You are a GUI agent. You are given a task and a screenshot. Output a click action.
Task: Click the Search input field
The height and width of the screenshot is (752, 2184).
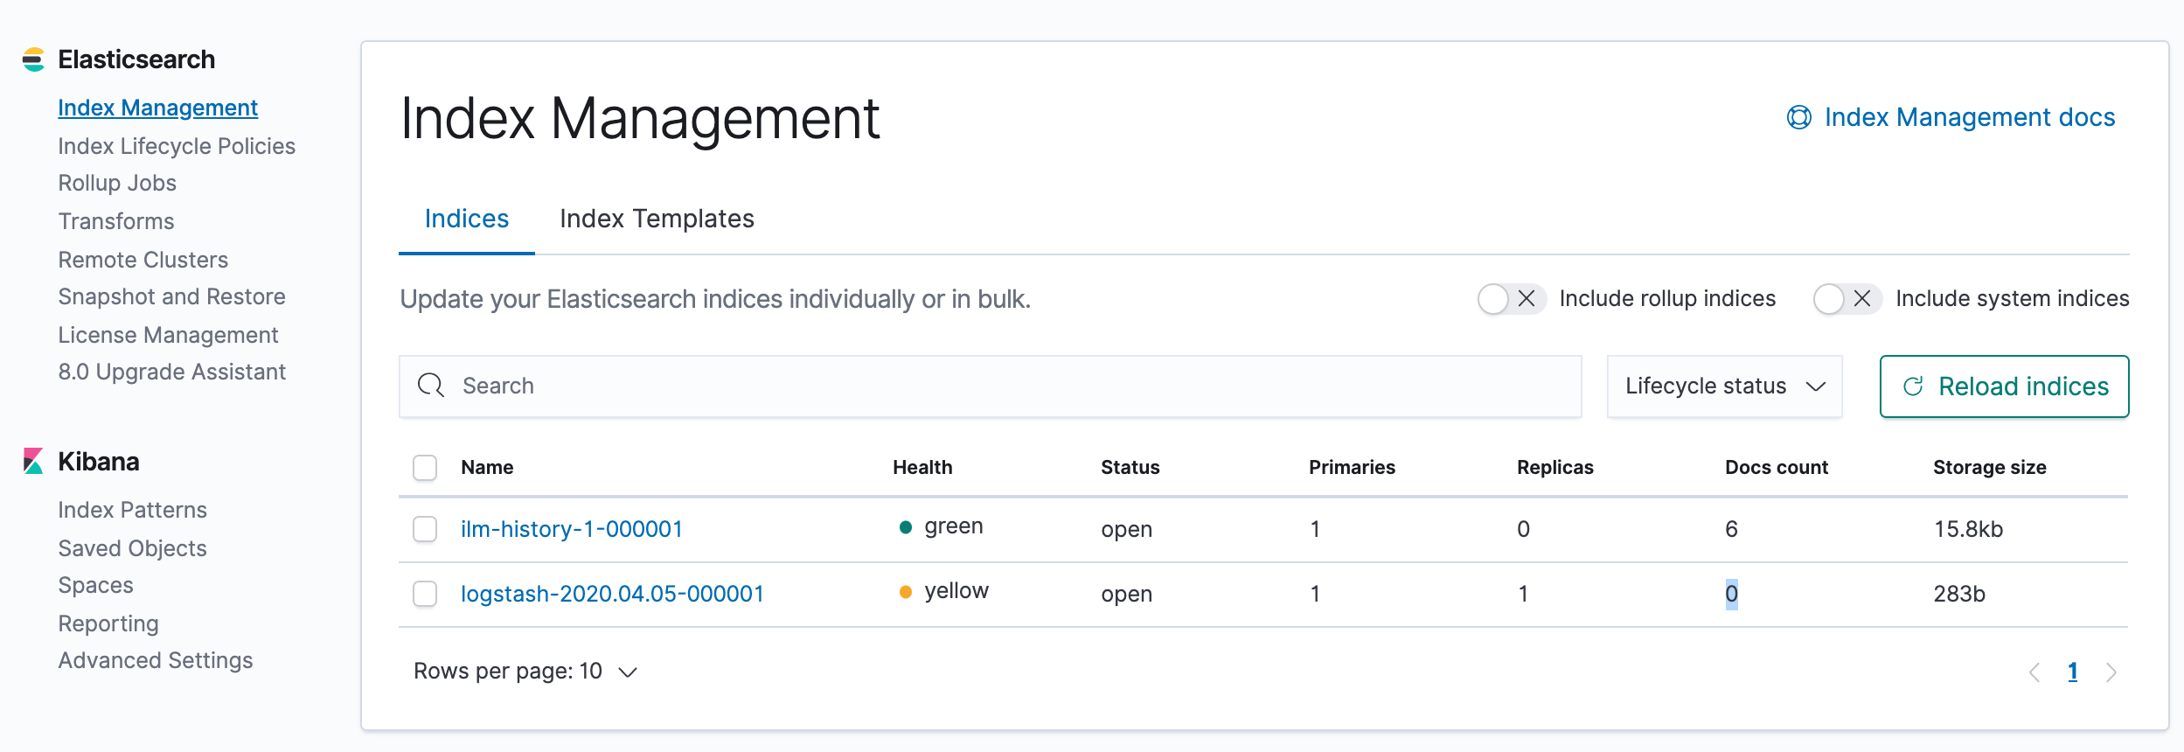(x=990, y=386)
